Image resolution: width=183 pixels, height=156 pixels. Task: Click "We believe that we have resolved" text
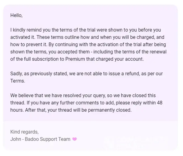point(46,96)
